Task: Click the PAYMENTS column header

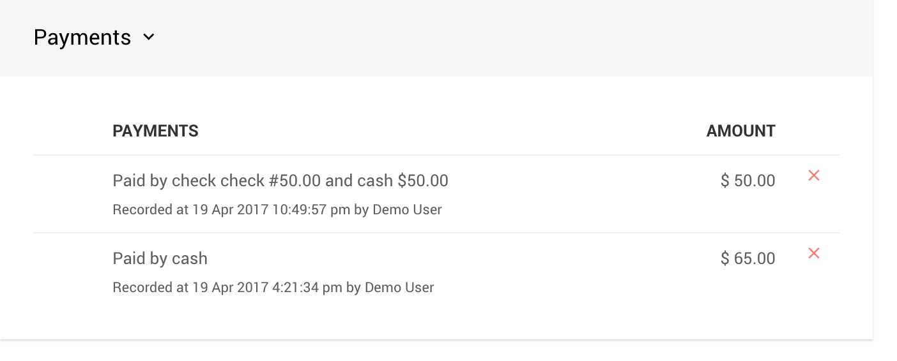Action: pos(155,131)
